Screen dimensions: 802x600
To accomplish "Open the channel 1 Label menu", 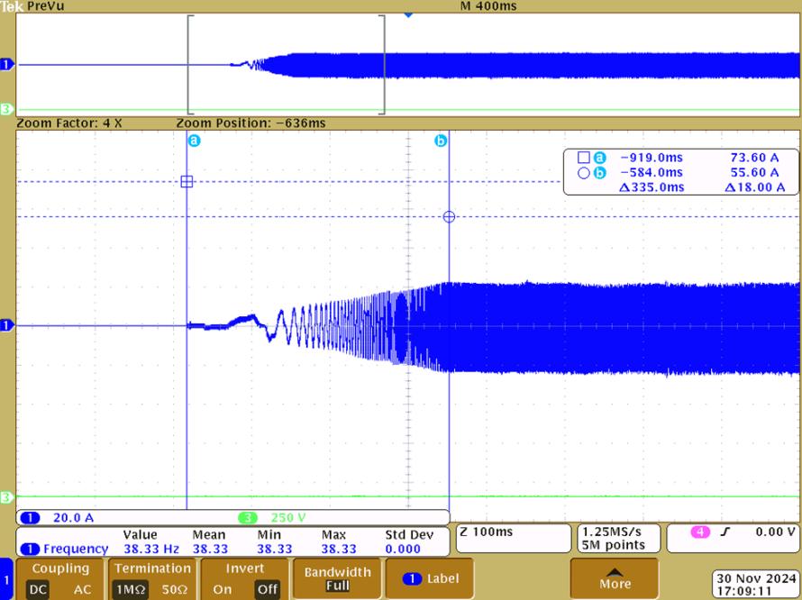I will click(429, 578).
